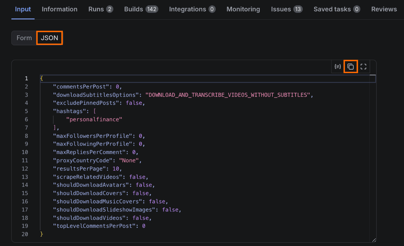Screen dimensions: 404x246
Task: Click line number 12 in gutter
Action: (25, 169)
